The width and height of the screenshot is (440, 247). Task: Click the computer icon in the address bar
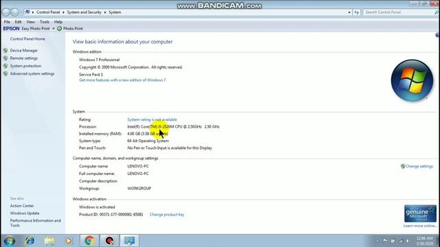click(27, 12)
